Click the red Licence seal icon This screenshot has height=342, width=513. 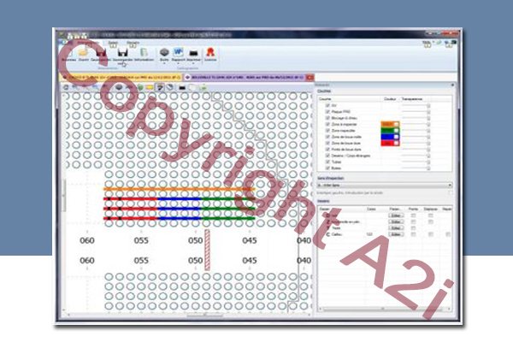(210, 51)
